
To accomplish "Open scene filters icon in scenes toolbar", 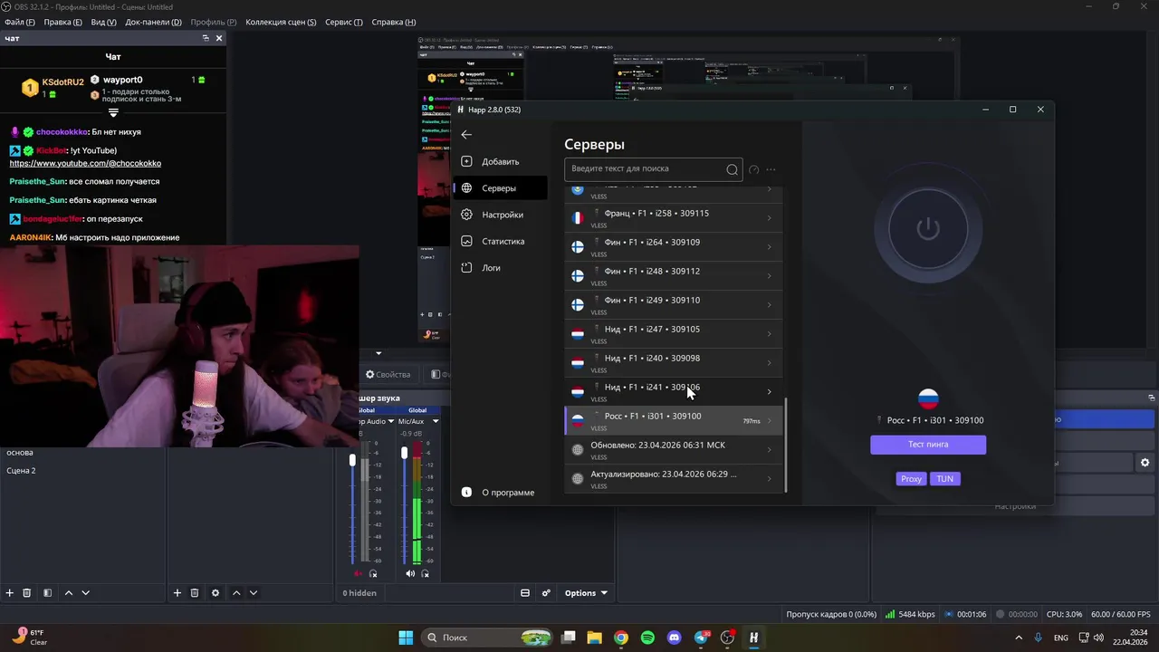I will (47, 593).
